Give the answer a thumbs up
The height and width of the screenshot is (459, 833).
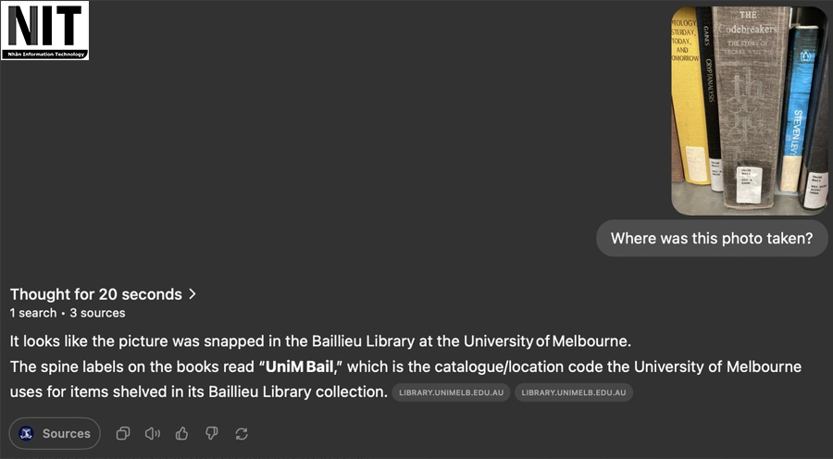(x=181, y=433)
